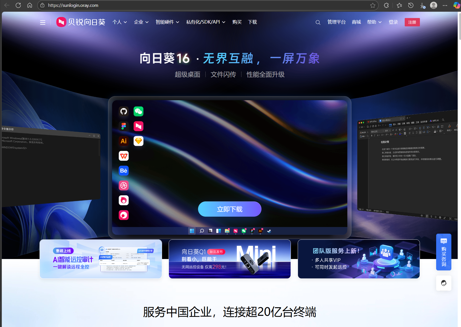Viewport: 461px width, 327px height.
Task: Click the Oray Sunlogin logo
Action: [81, 22]
